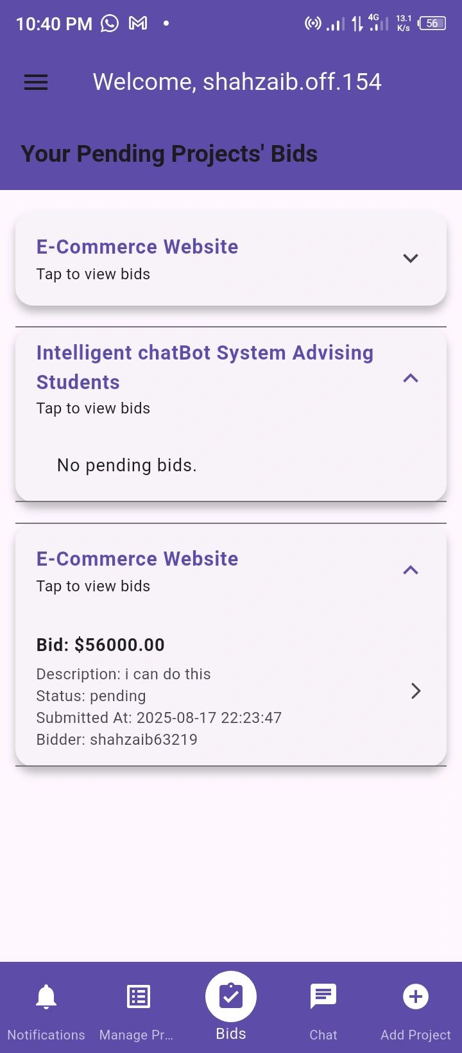Tap the Gmail status bar icon
The width and height of the screenshot is (462, 1053).
tap(138, 24)
